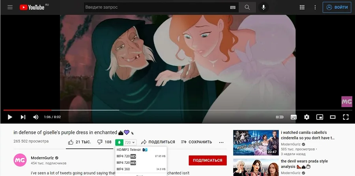
Task: Expand the 720 quality dropdown
Action: tap(130, 142)
